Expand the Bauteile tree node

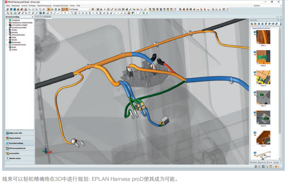tap(7, 32)
